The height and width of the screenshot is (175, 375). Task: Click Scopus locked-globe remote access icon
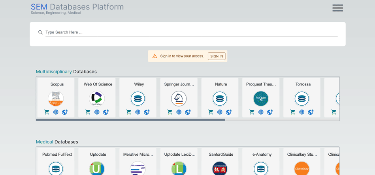[x=65, y=112]
